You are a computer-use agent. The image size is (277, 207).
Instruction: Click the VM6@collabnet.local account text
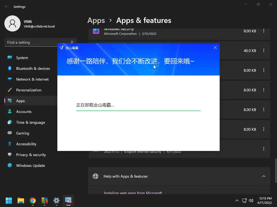pos(39,26)
